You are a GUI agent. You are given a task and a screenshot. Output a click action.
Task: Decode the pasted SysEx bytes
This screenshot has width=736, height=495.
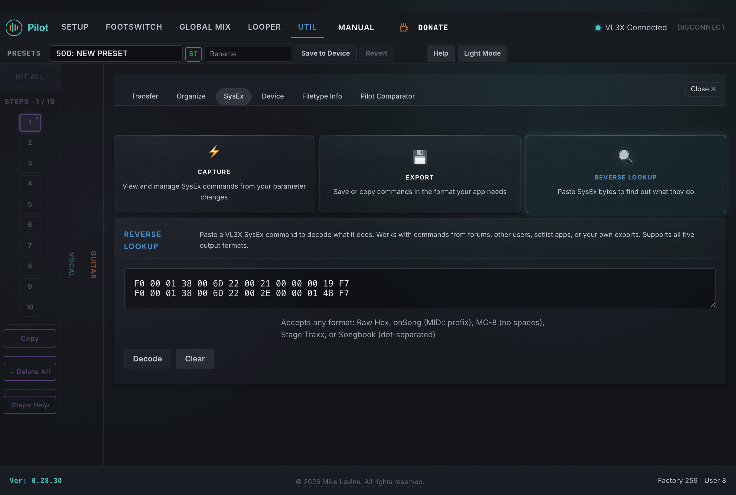(x=148, y=359)
